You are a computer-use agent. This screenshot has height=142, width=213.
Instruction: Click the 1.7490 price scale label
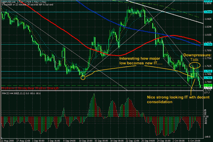208,74
